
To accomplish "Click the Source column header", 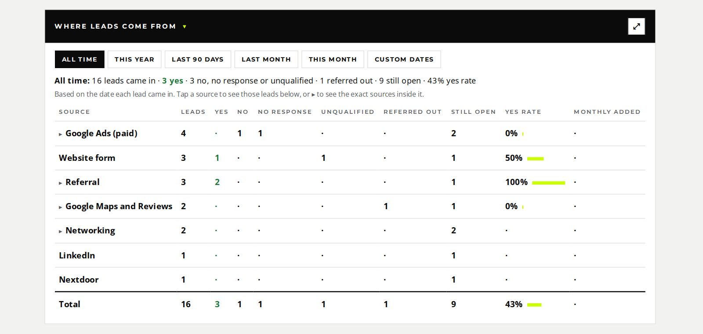I will 74,112.
